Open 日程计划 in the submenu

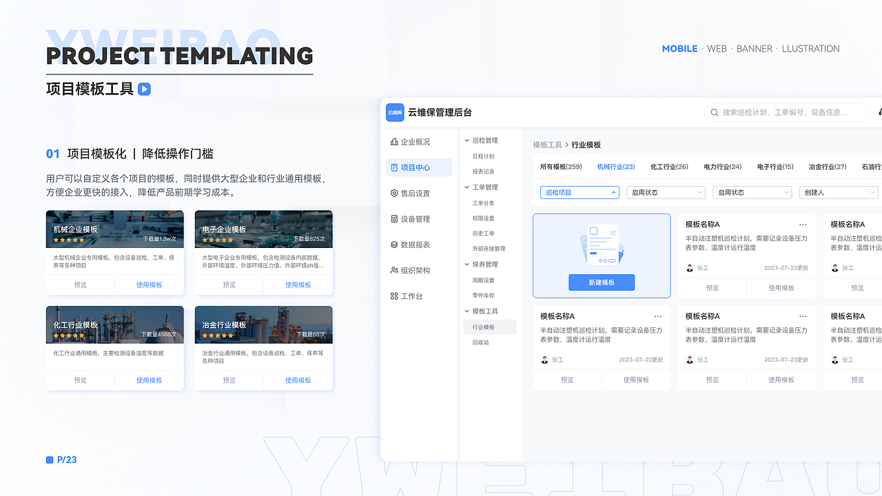click(483, 156)
